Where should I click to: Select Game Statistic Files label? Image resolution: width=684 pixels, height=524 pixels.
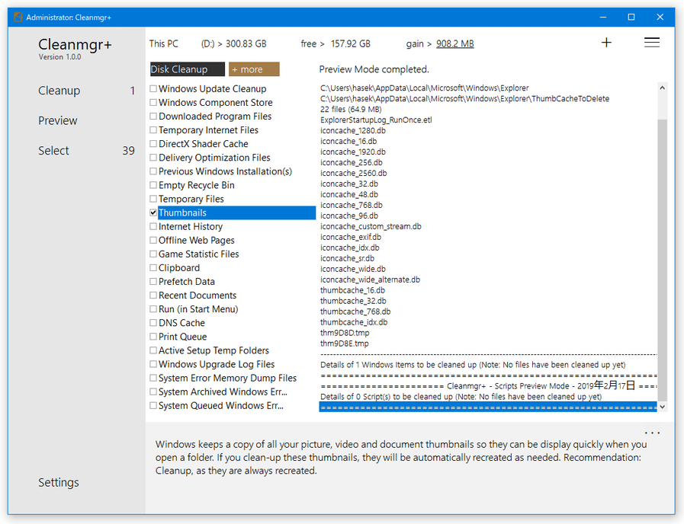pos(198,254)
